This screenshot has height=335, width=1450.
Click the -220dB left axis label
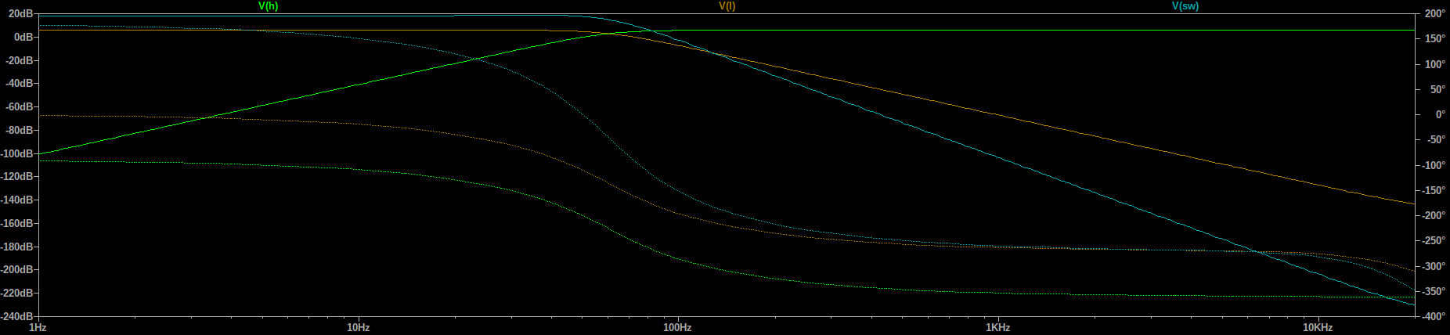point(17,294)
